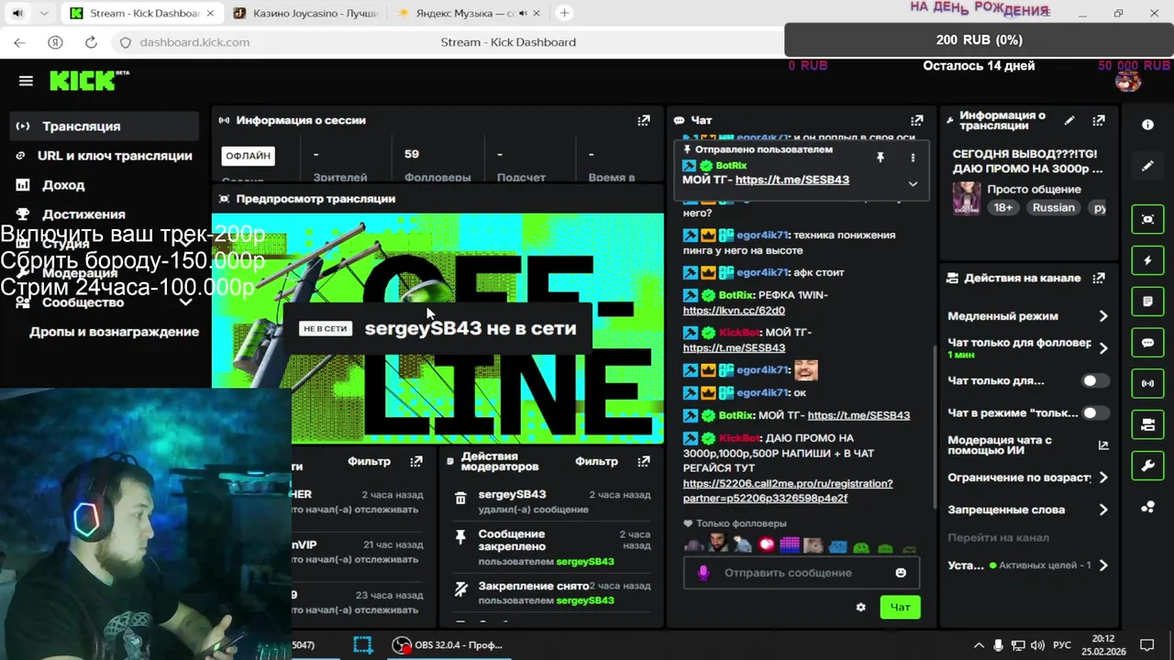Open the hamburger menu beside the Kick logo
Screen dimensions: 1174x660
click(x=26, y=81)
